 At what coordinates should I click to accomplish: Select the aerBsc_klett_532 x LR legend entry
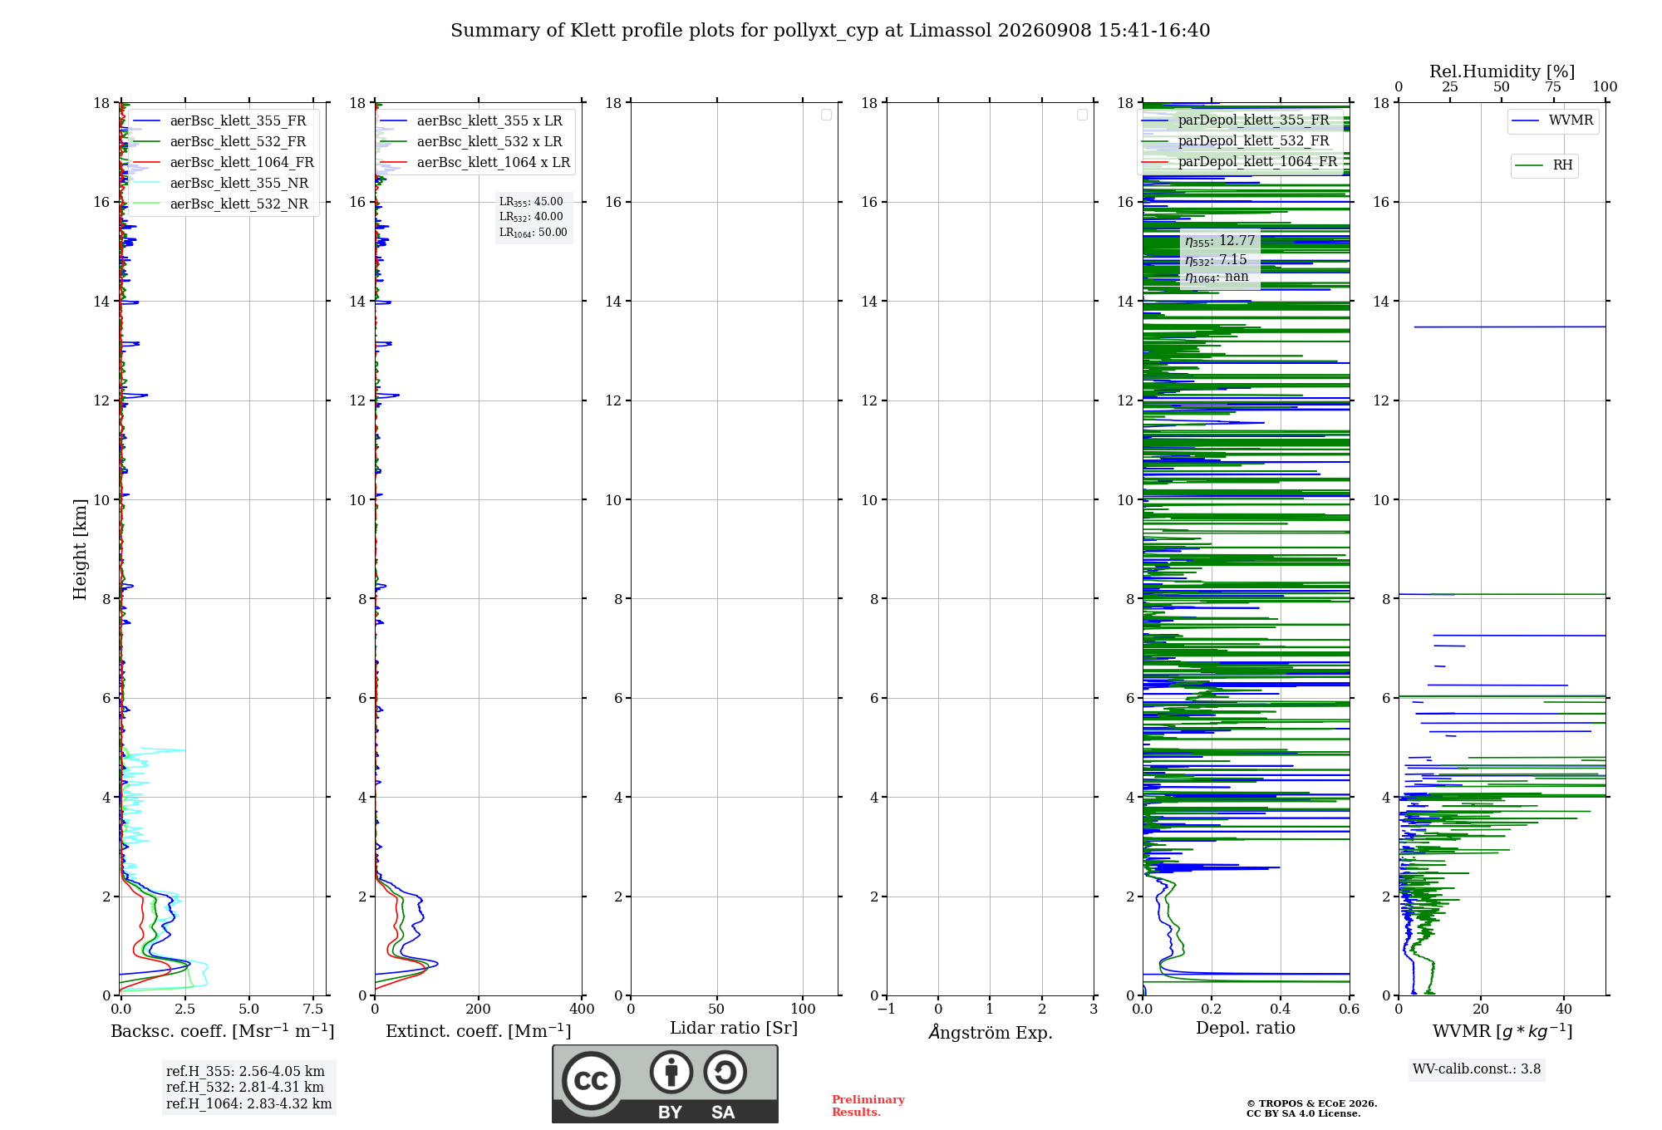pyautogui.click(x=471, y=142)
